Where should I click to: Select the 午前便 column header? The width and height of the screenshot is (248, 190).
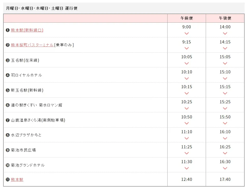pyautogui.click(x=187, y=18)
